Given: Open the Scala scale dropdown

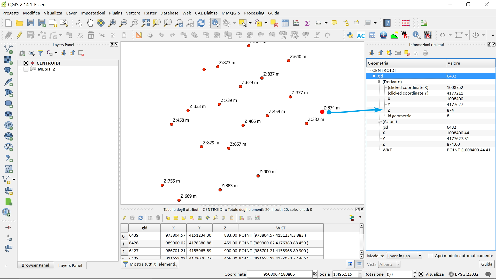Looking at the screenshot, I should click(360, 274).
